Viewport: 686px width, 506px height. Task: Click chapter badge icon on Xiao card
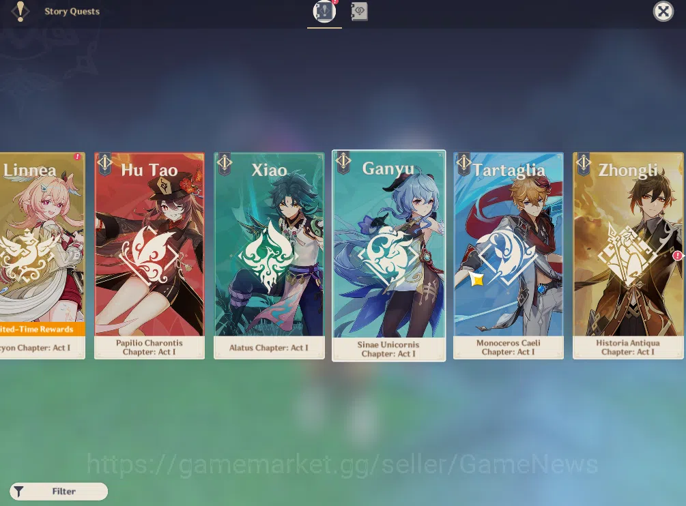(x=224, y=164)
